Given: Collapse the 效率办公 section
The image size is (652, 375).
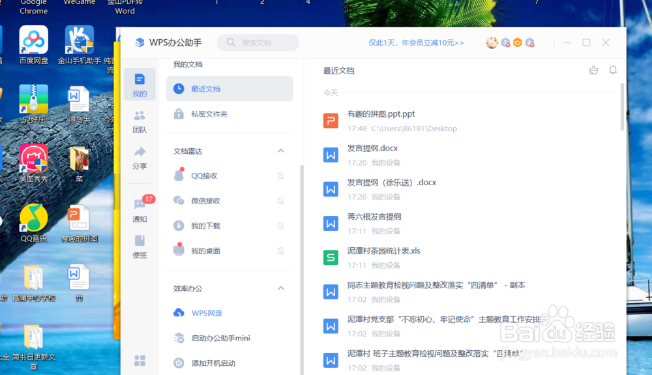Looking at the screenshot, I should [x=280, y=288].
